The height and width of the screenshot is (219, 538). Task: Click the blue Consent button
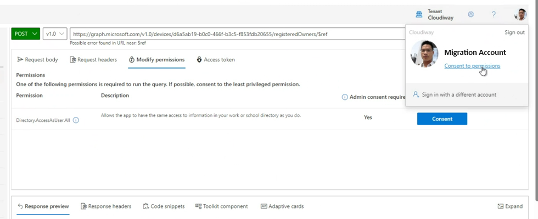pos(442,119)
